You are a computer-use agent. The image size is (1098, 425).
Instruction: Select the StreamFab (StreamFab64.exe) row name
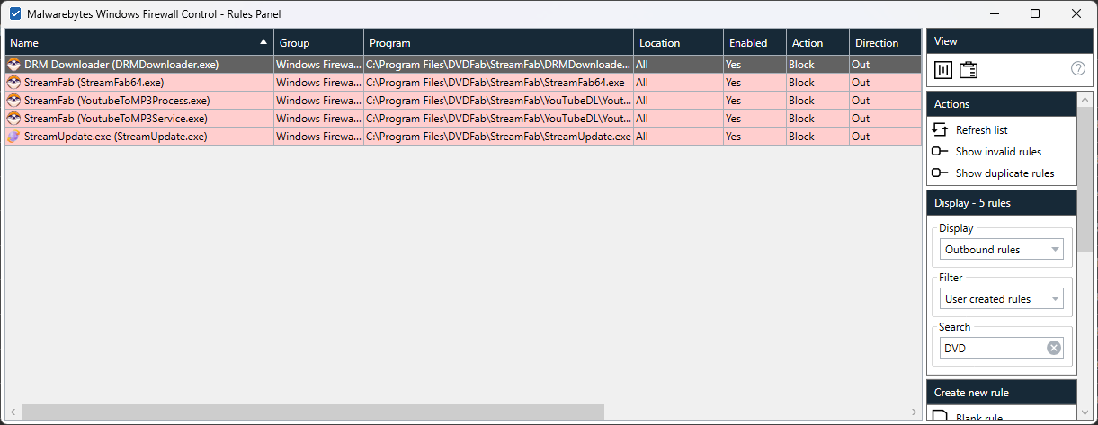tap(94, 83)
